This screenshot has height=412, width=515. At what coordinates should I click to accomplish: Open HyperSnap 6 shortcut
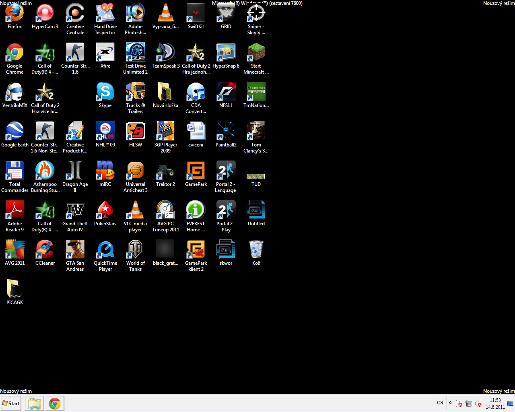point(226,56)
